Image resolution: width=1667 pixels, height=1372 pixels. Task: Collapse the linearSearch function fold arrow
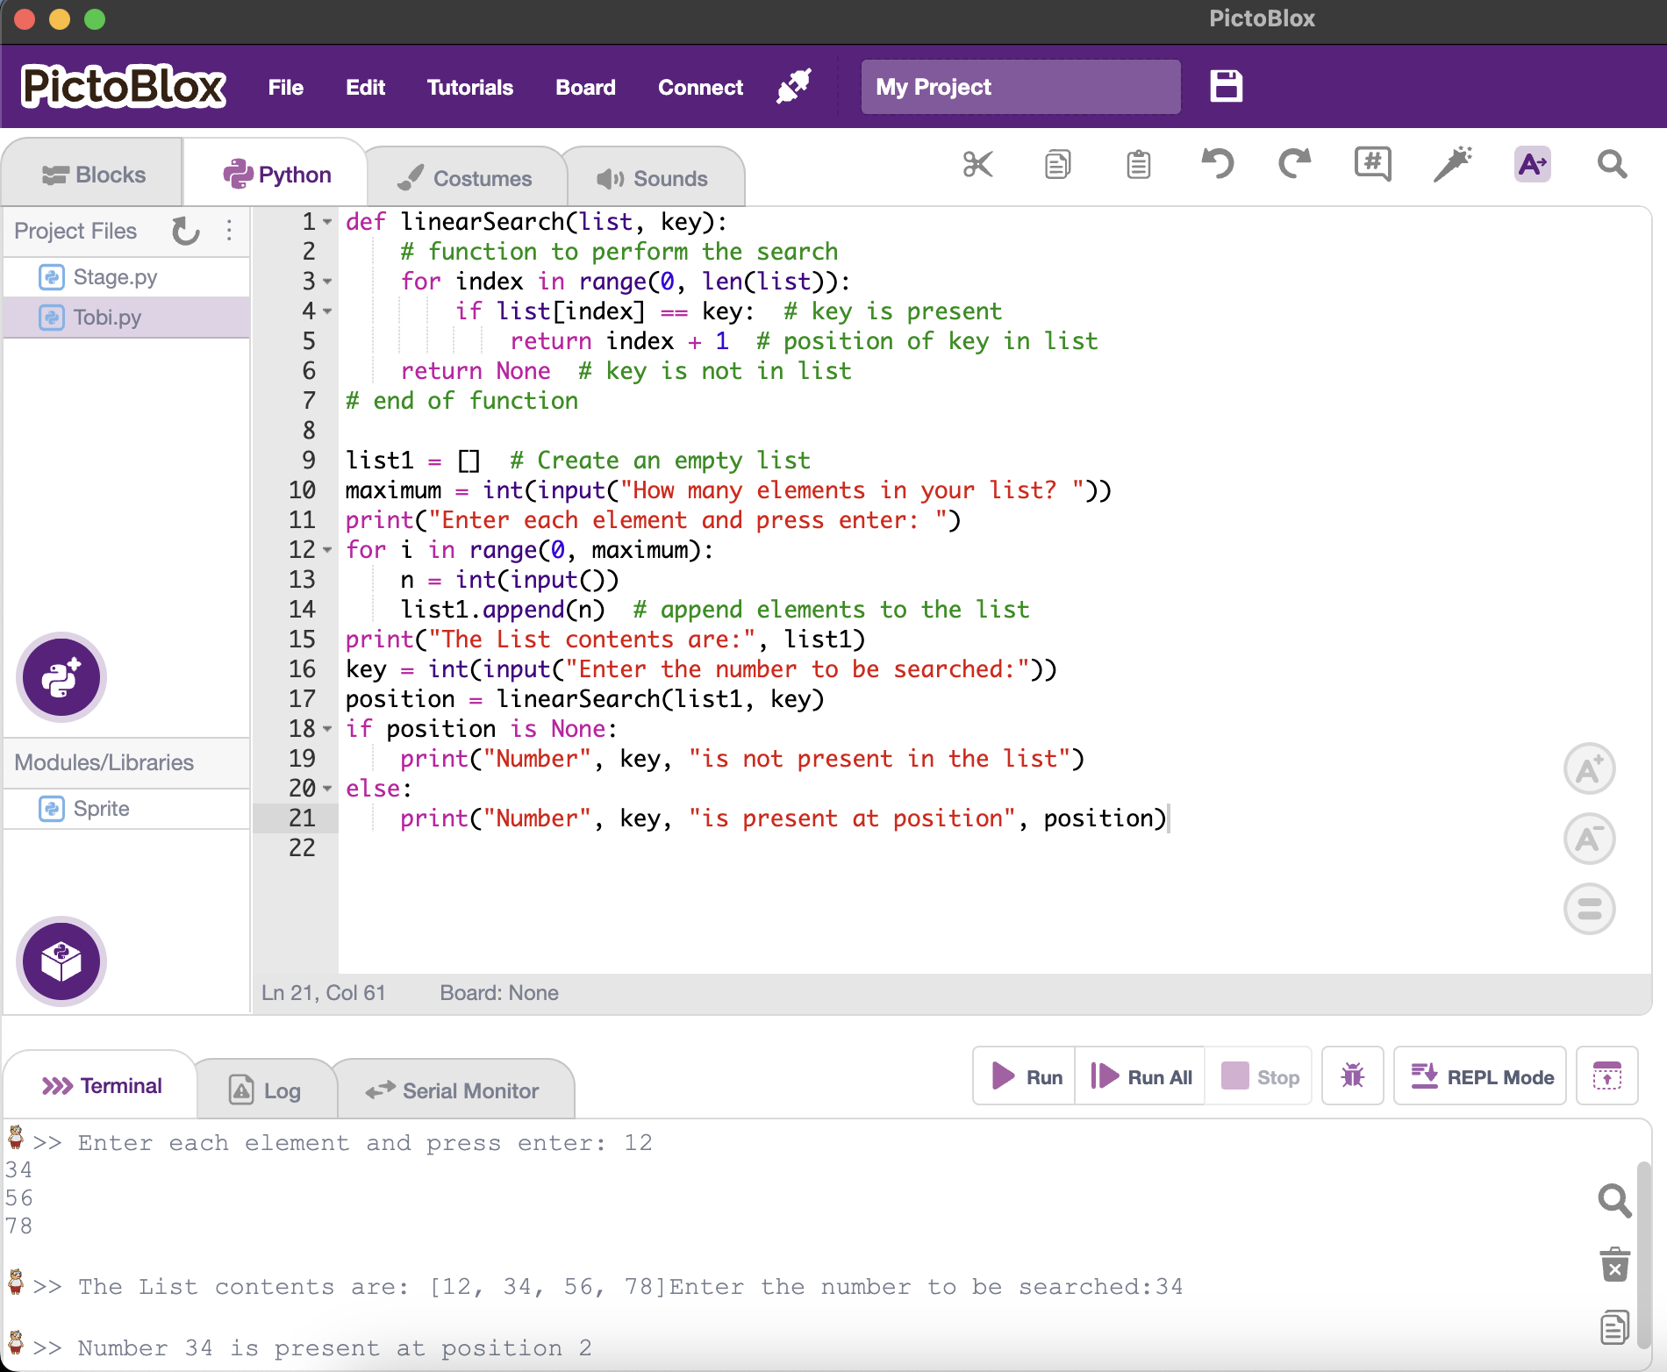coord(327,222)
